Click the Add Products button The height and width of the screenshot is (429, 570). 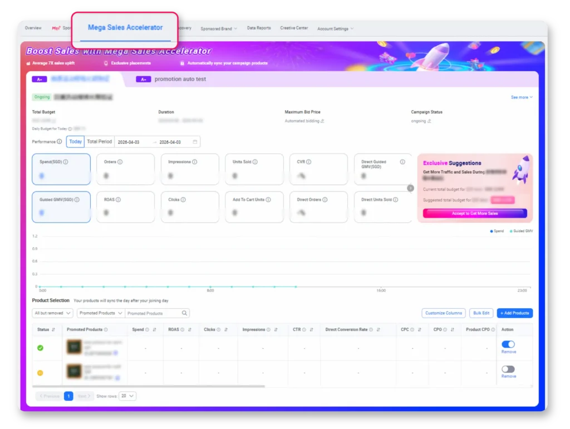pos(514,313)
